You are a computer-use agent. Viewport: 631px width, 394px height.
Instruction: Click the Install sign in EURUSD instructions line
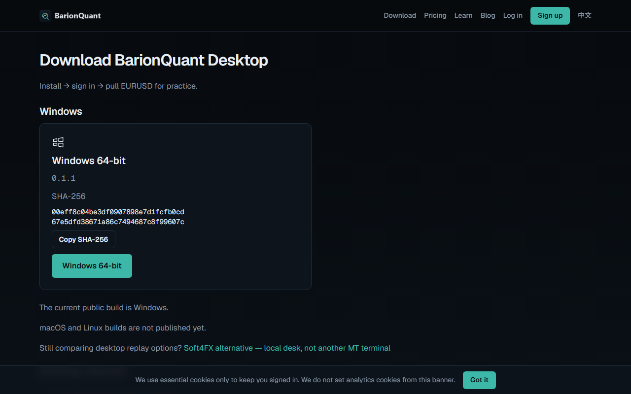coord(118,86)
